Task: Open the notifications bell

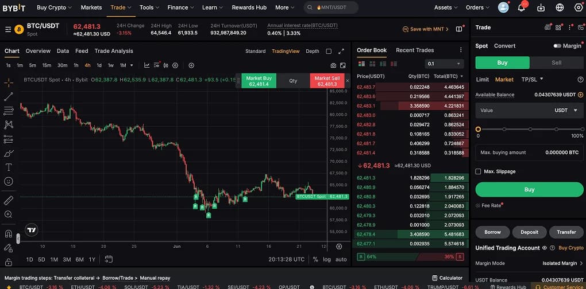Action: tap(522, 7)
